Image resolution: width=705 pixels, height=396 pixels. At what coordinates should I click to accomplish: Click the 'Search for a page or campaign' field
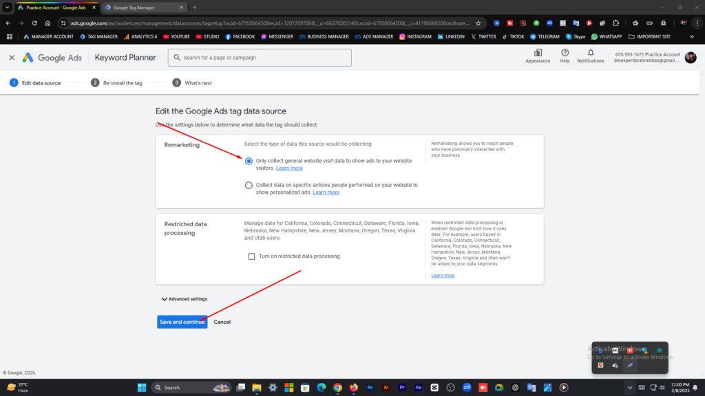pyautogui.click(x=260, y=58)
